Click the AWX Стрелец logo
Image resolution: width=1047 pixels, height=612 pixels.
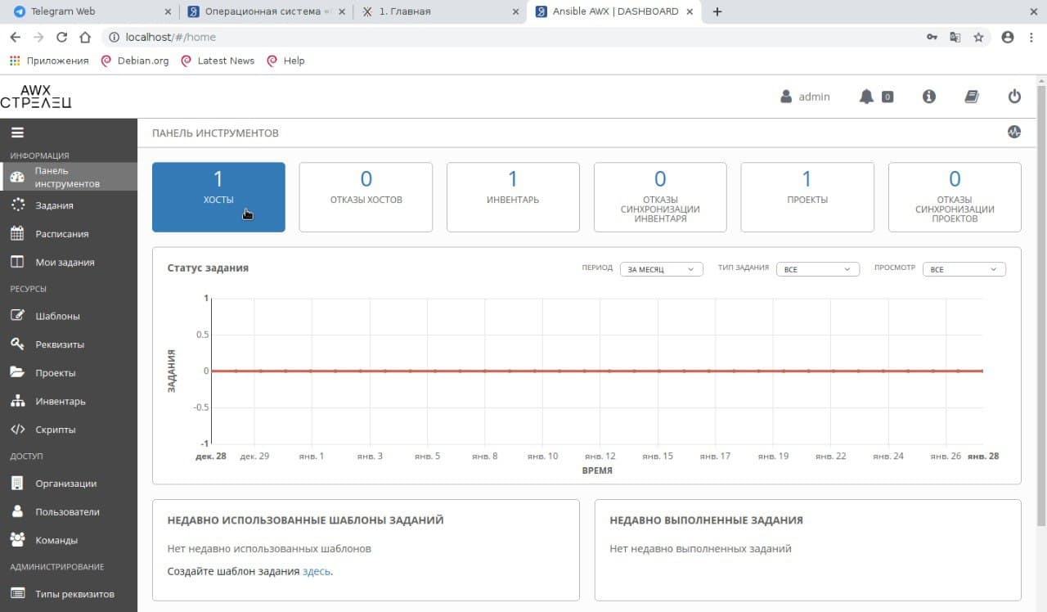click(x=36, y=97)
